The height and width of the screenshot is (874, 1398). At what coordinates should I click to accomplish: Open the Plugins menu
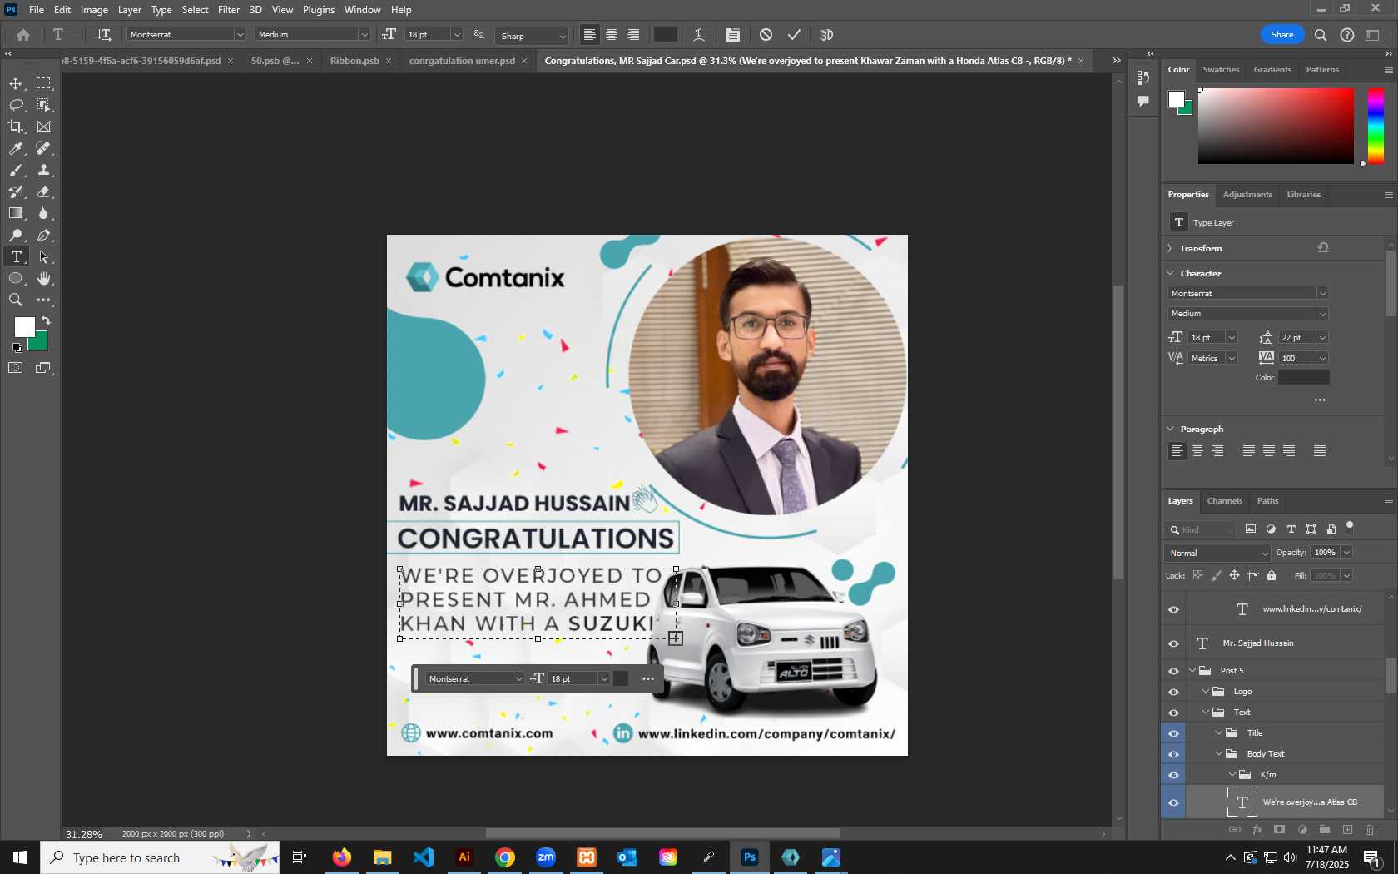click(318, 10)
